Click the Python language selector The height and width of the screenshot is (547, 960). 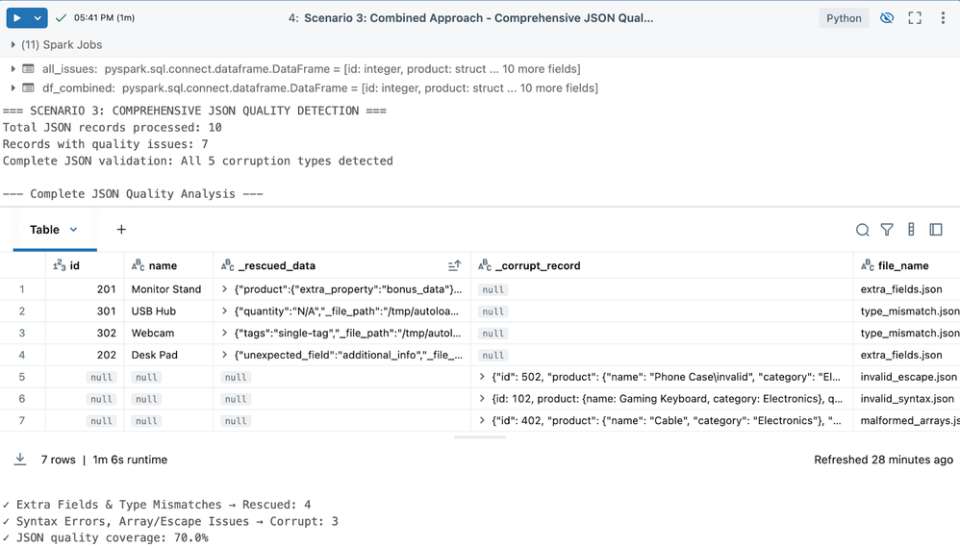tap(844, 18)
